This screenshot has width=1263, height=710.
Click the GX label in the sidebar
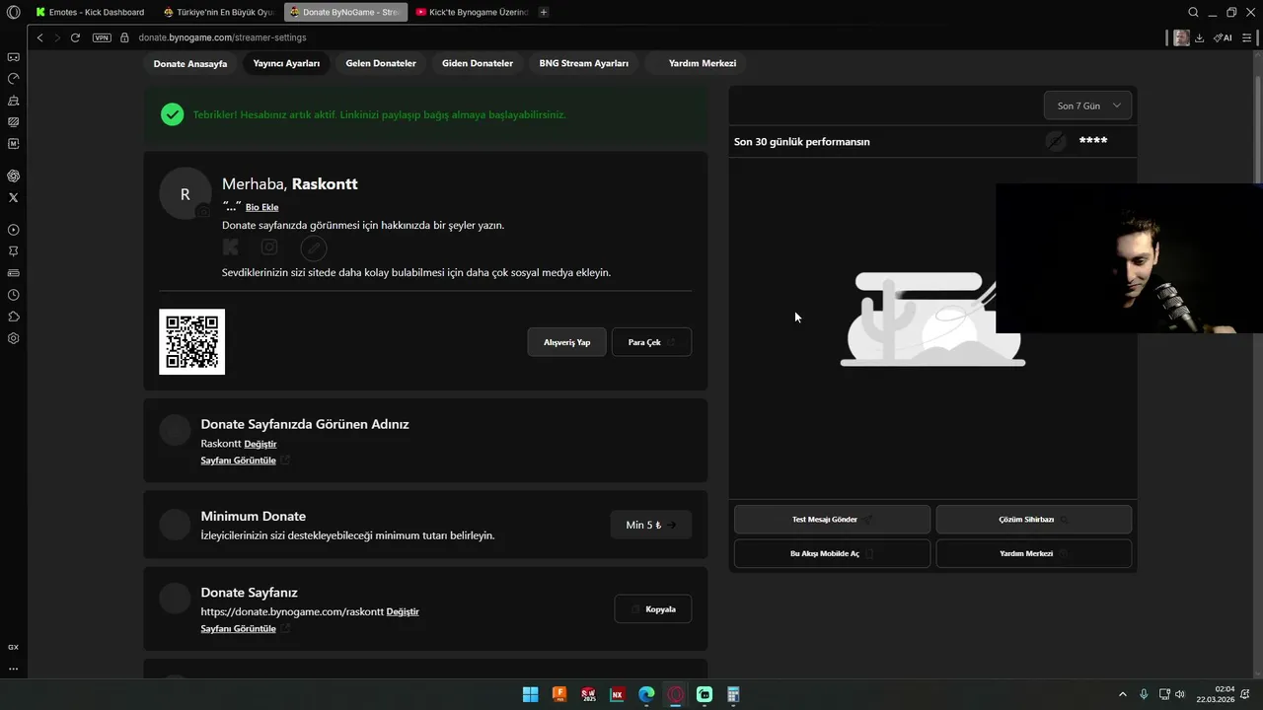coord(13,647)
